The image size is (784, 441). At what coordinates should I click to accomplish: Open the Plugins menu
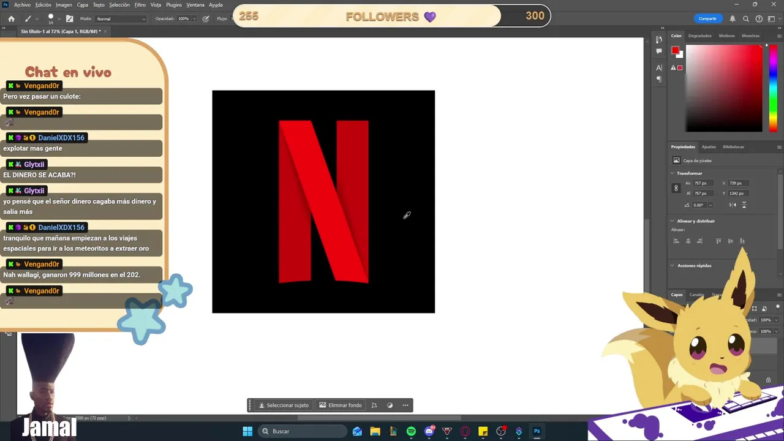click(x=174, y=5)
